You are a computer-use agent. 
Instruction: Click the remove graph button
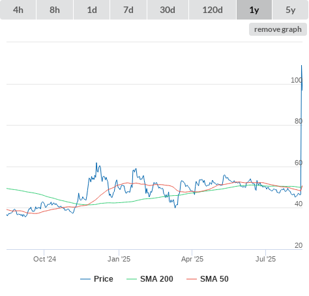tap(278, 29)
